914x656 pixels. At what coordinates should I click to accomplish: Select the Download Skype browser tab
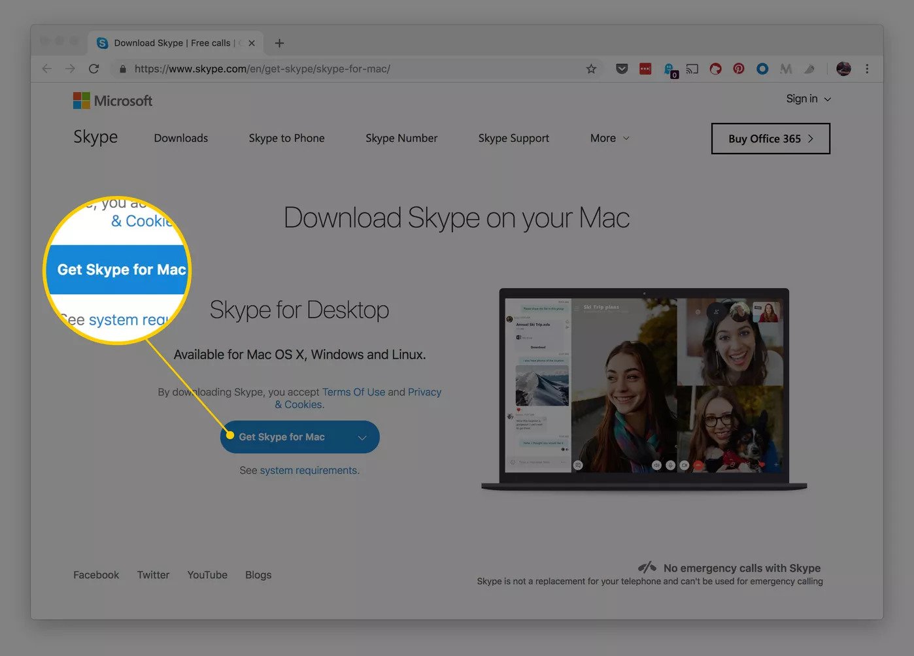[x=176, y=43]
